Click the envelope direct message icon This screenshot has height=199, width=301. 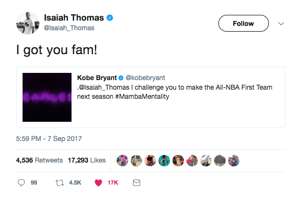pyautogui.click(x=136, y=183)
